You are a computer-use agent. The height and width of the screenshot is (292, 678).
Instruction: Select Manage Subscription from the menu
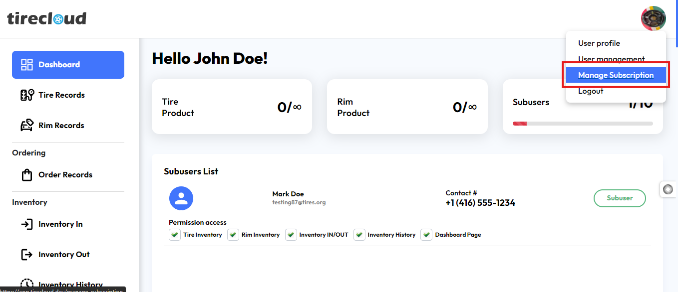(x=616, y=75)
